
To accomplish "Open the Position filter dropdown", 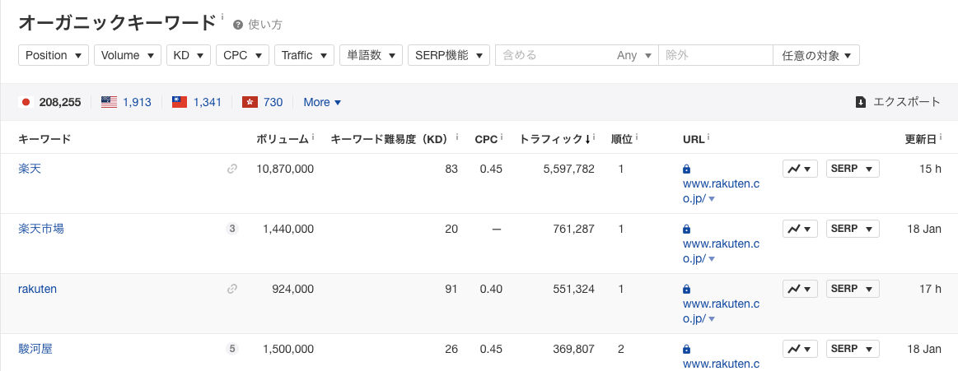I will pos(54,55).
